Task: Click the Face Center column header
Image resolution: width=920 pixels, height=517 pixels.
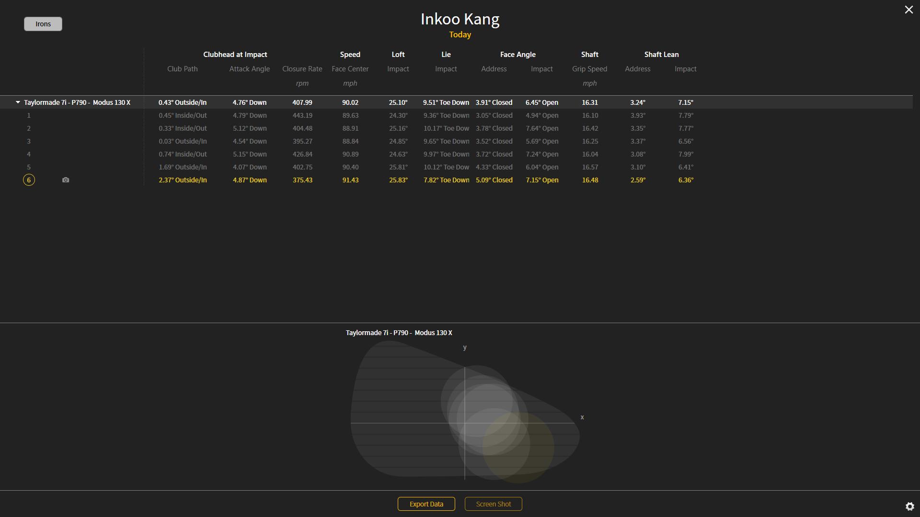Action: 350,69
